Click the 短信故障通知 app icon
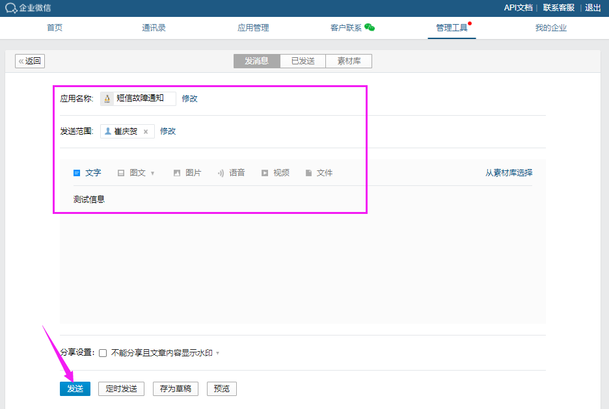Image resolution: width=609 pixels, height=409 pixels. pyautogui.click(x=107, y=99)
